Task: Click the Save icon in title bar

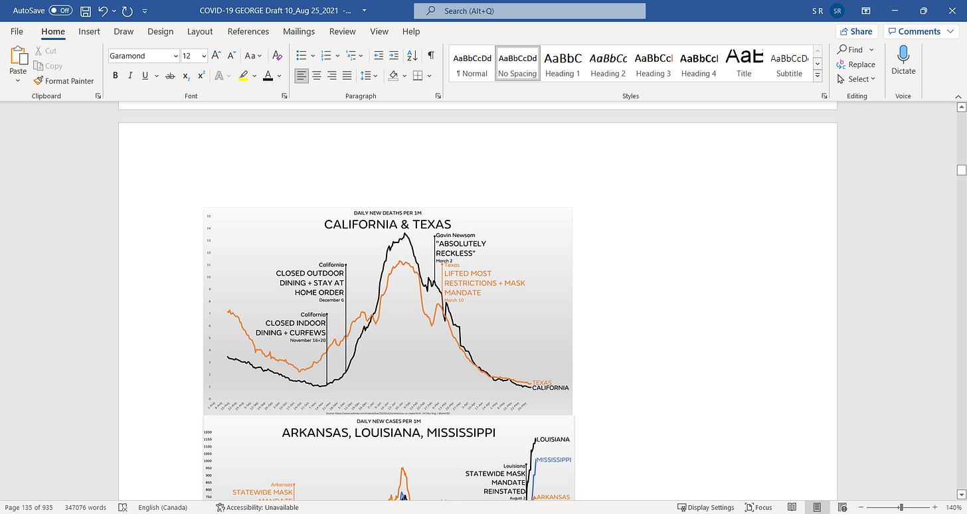Action: click(x=85, y=11)
